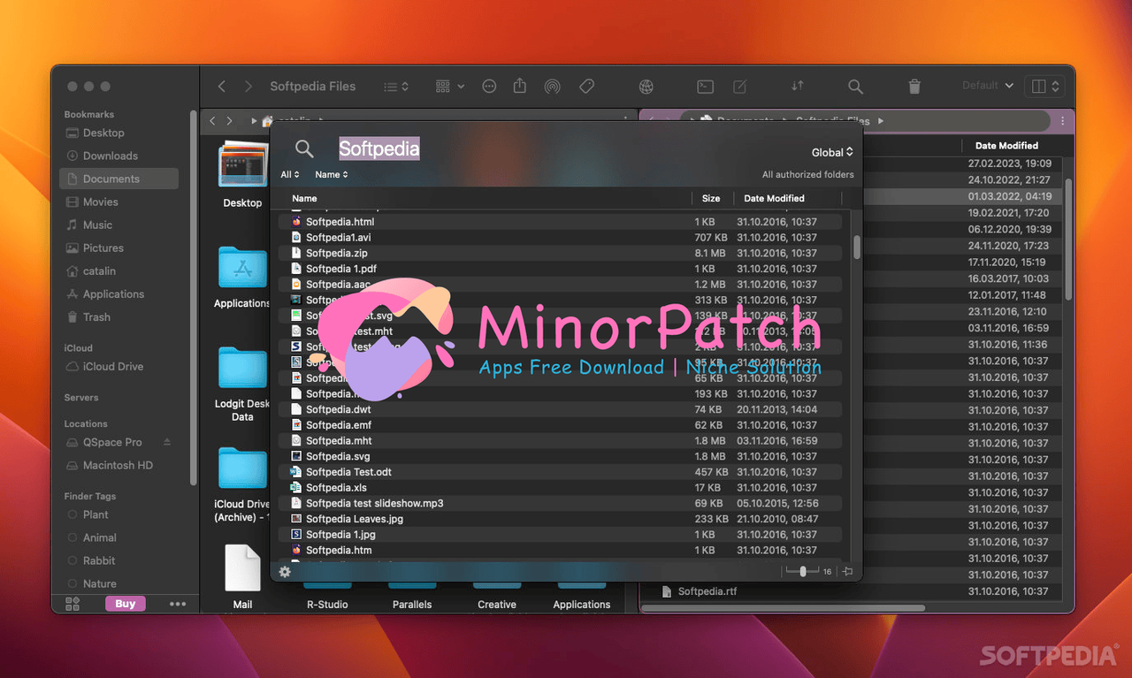The height and width of the screenshot is (678, 1132).
Task: Click the sidebar grid widgets icon
Action: pyautogui.click(x=73, y=604)
